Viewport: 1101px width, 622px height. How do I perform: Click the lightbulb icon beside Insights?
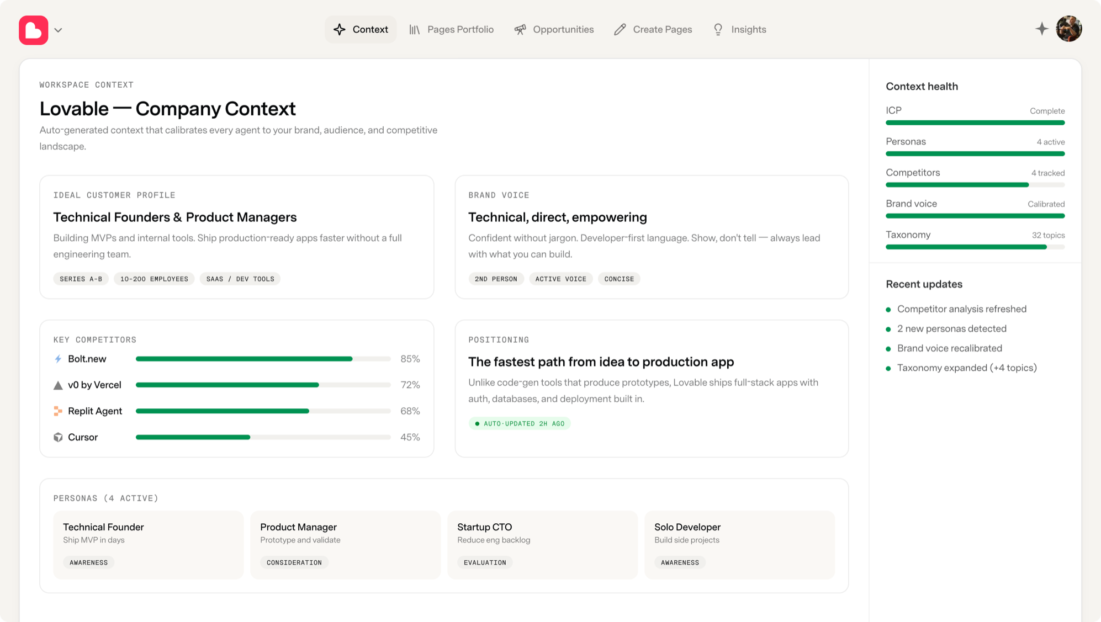tap(718, 29)
